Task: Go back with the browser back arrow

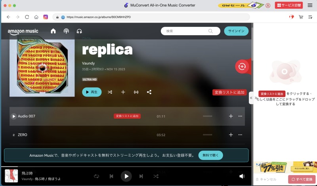Action: click(x=8, y=17)
